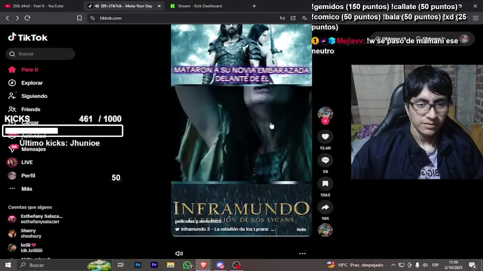The height and width of the screenshot is (271, 483).
Task: Share the video with arrow icon
Action: coord(325,207)
